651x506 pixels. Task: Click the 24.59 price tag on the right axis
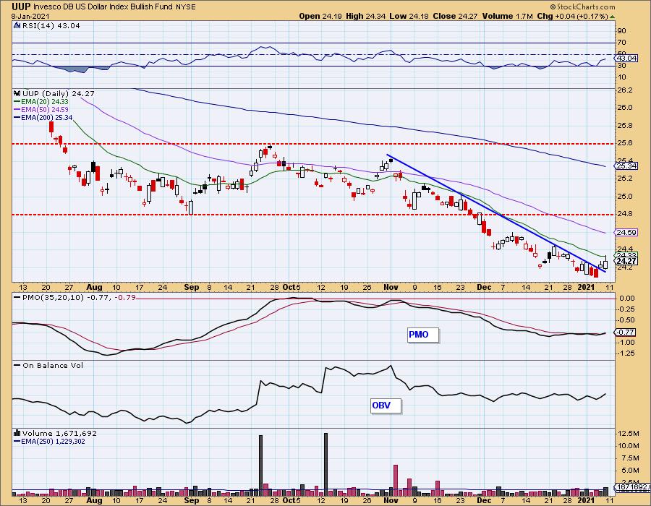point(626,232)
